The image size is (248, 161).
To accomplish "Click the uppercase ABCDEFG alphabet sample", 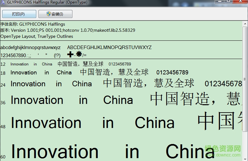I will point(109,47).
